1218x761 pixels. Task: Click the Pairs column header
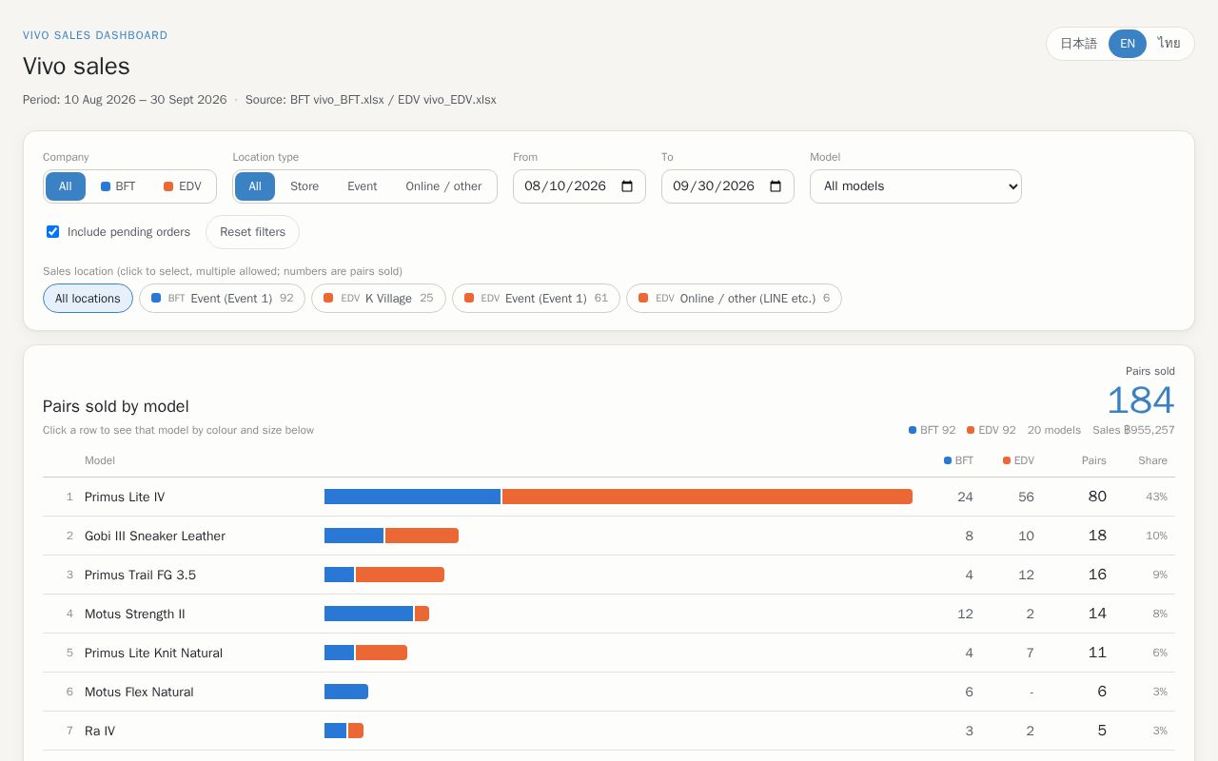point(1093,460)
